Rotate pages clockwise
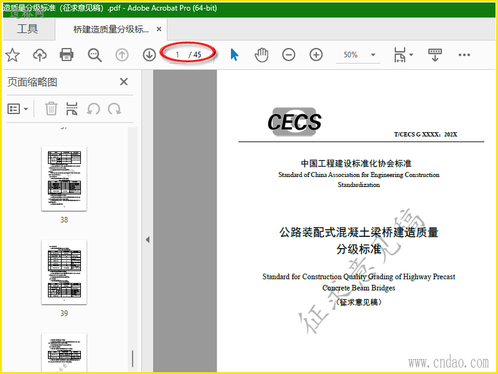The width and height of the screenshot is (498, 374). tap(115, 108)
